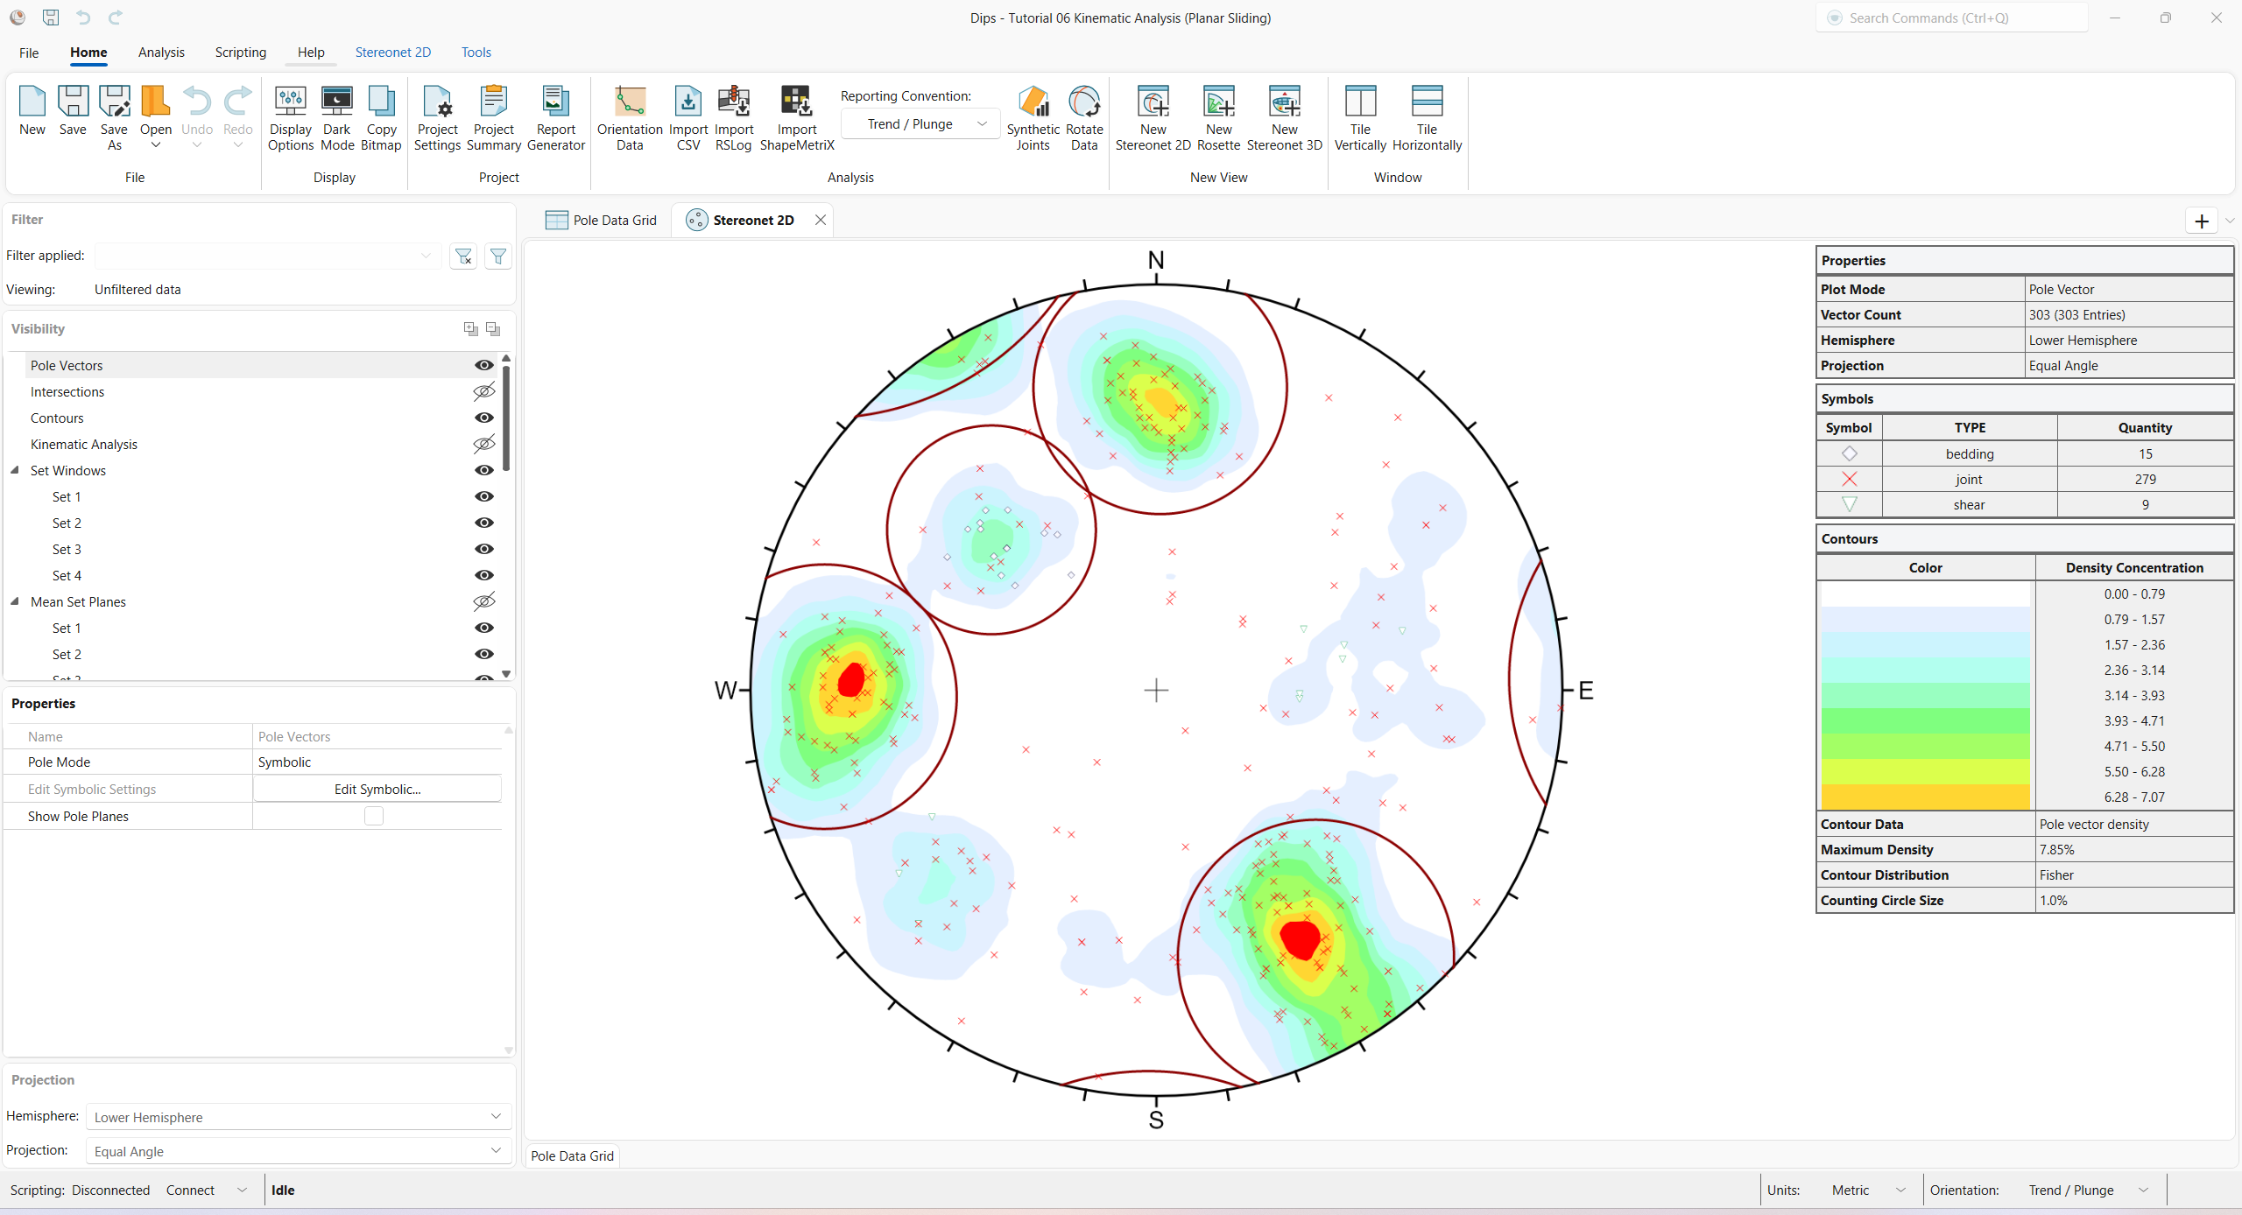This screenshot has width=2242, height=1215.
Task: Select the Synthetic Joints tool
Action: [x=1033, y=117]
